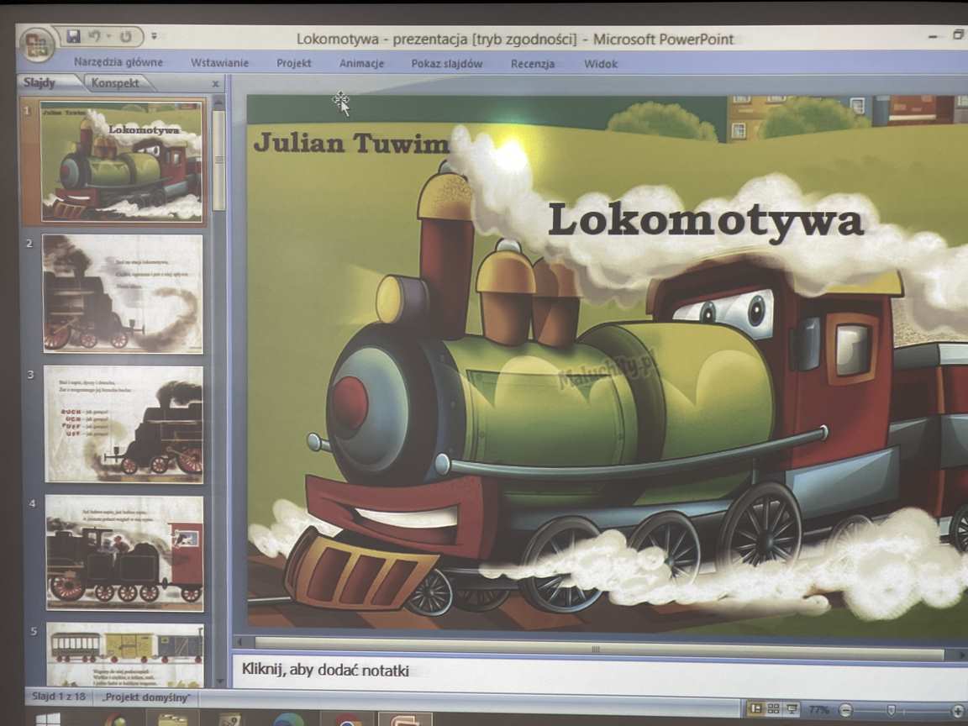Image resolution: width=968 pixels, height=726 pixels.
Task: Open the Pokaz slajdów ribbon tab
Action: tap(447, 64)
